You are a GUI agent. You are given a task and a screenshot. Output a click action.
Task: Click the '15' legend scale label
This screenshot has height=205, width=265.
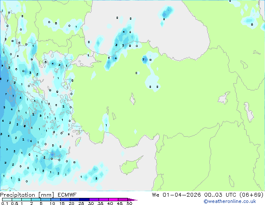click(x=62, y=203)
